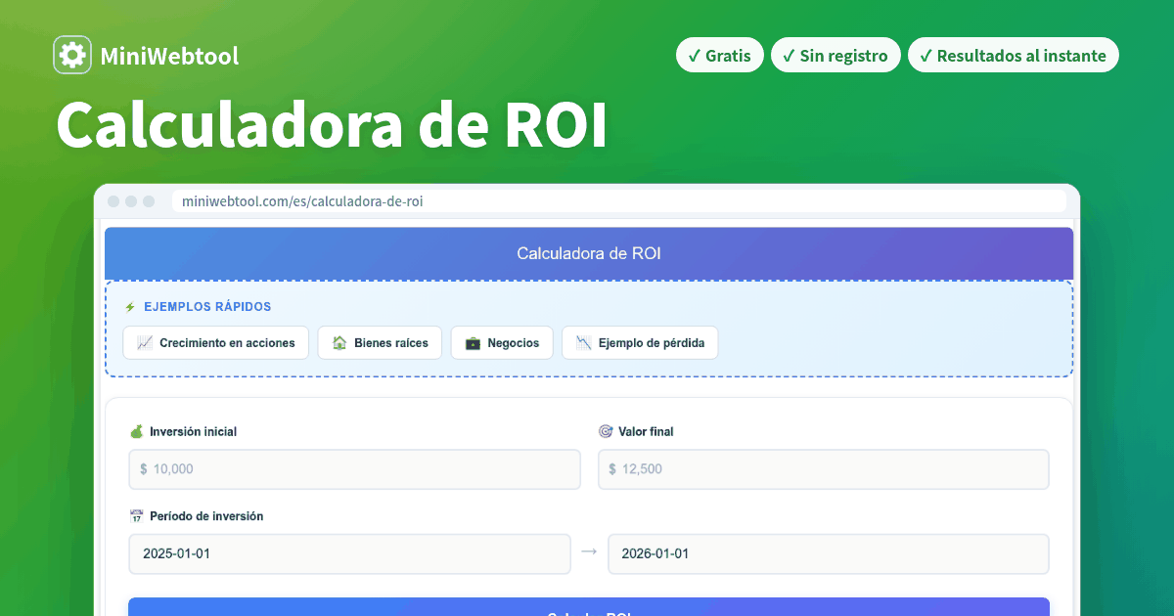Click the Inversión inicial label
The image size is (1174, 616).
(x=193, y=431)
